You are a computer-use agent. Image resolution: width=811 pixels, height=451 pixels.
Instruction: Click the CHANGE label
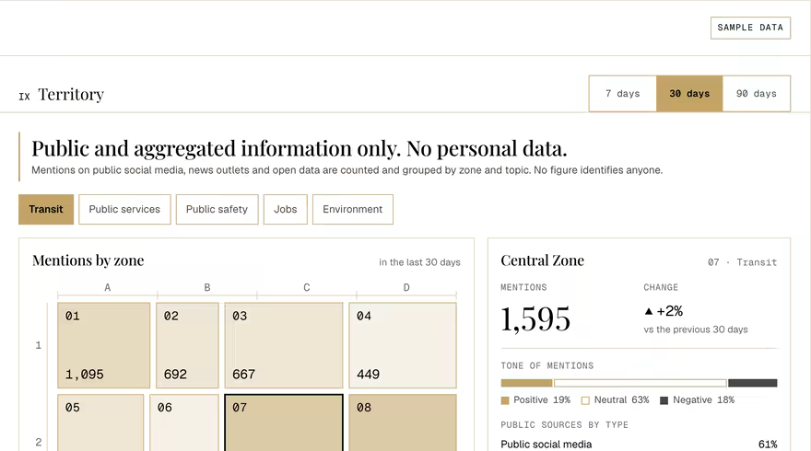(x=661, y=287)
